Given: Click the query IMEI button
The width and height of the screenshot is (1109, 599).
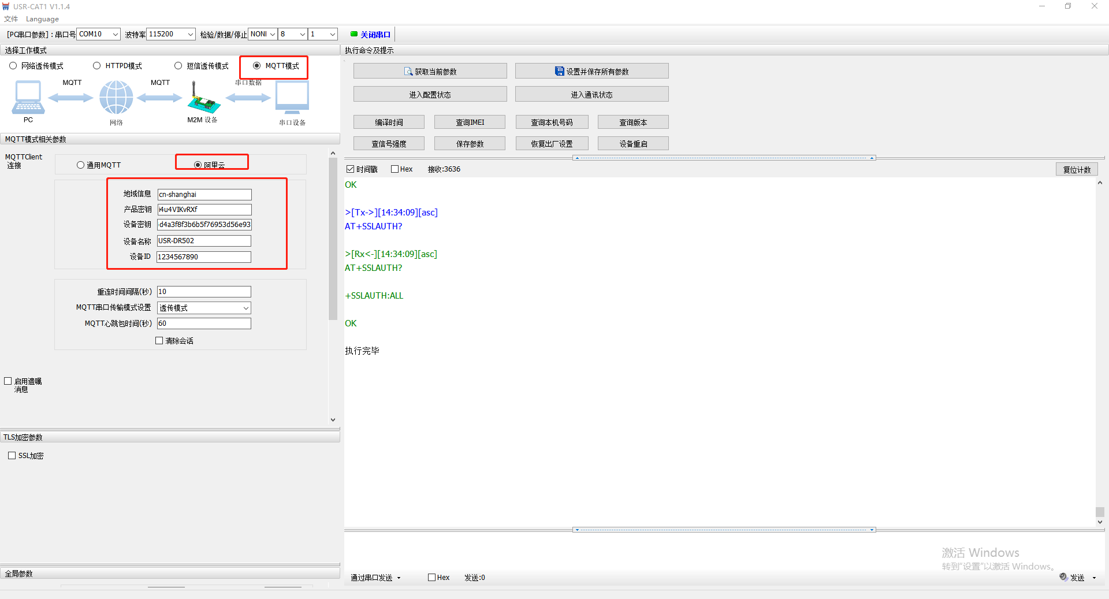Looking at the screenshot, I should (470, 122).
